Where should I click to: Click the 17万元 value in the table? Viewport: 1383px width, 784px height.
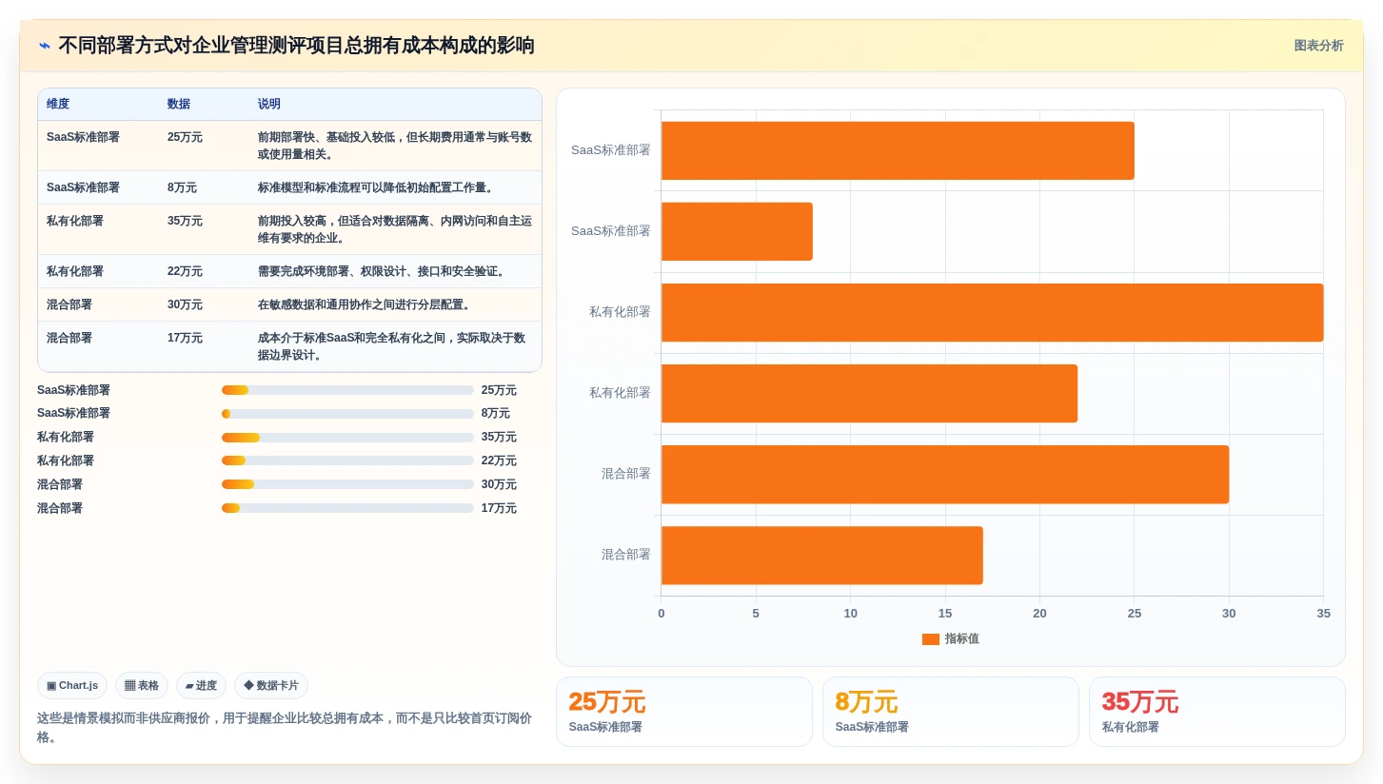tap(185, 338)
